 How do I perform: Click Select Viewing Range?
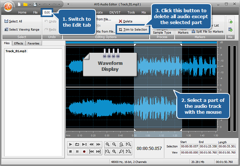tap(22, 30)
